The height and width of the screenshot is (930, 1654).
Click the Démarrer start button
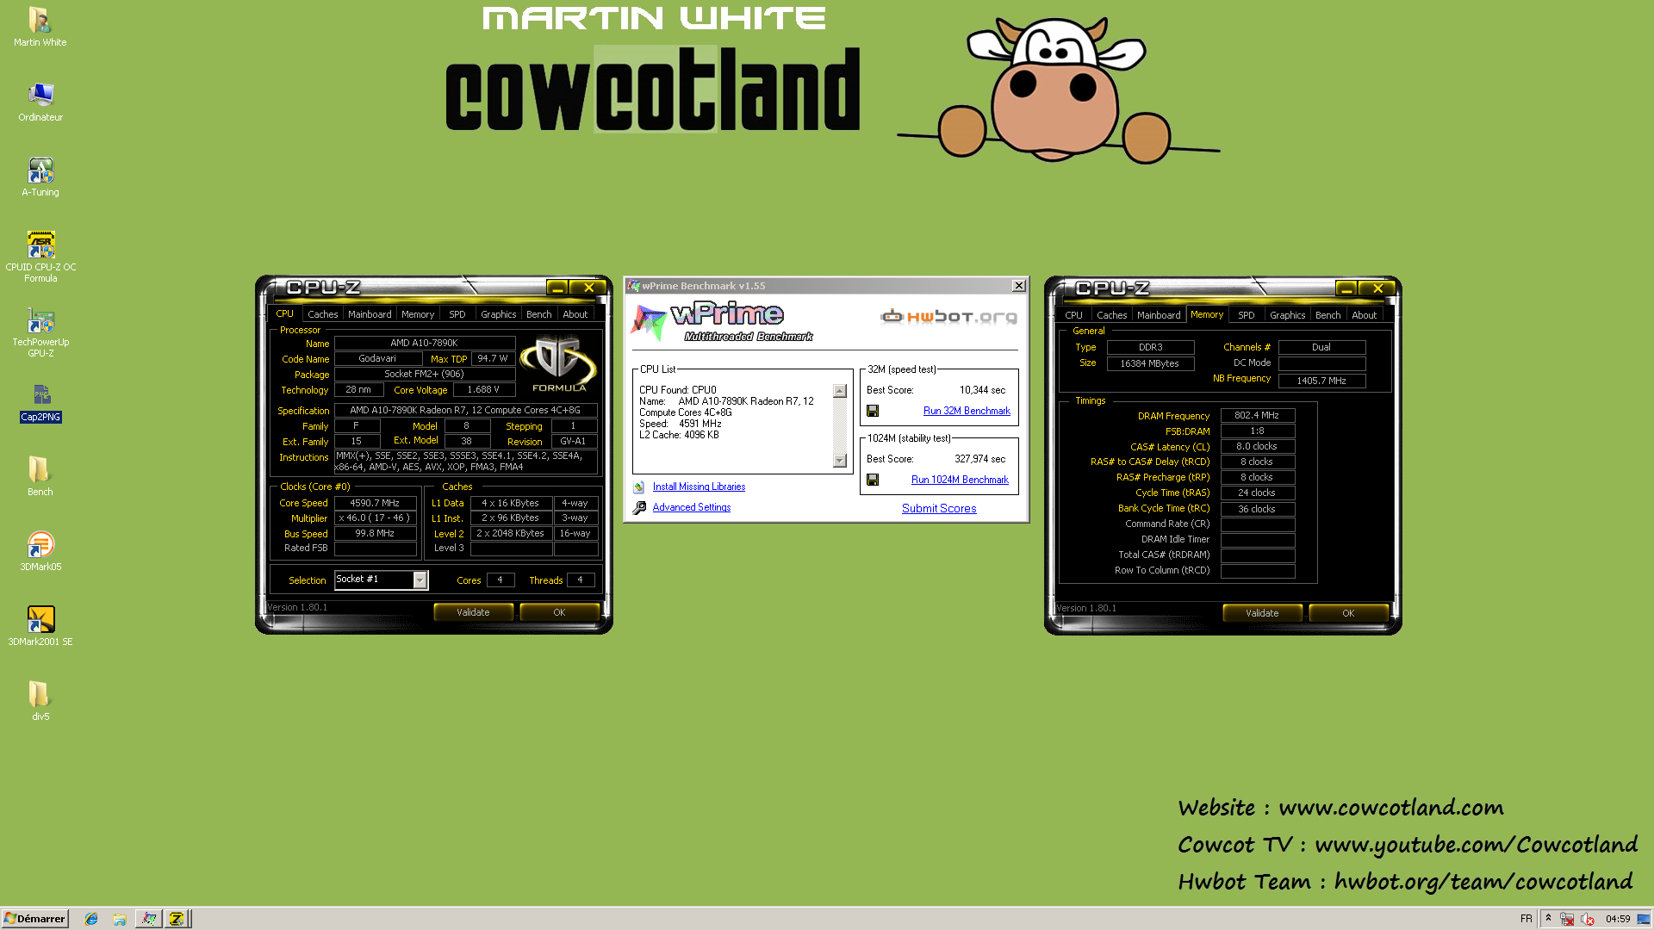coord(34,919)
